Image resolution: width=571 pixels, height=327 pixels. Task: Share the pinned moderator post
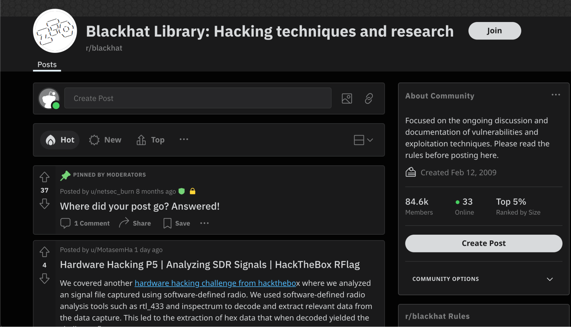point(135,223)
